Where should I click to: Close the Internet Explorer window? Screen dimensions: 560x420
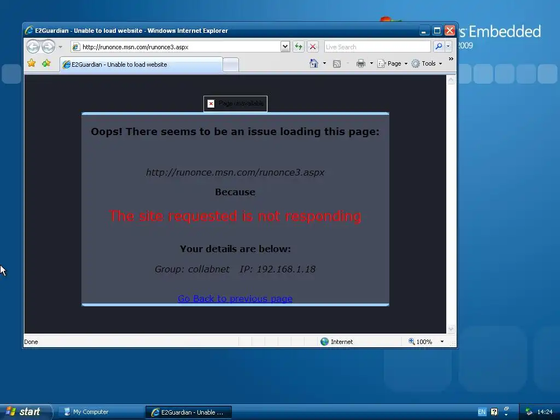[x=450, y=31]
